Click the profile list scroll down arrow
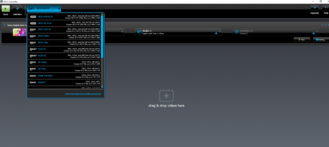Image resolution: width=329 pixels, height=147 pixels. click(102, 87)
